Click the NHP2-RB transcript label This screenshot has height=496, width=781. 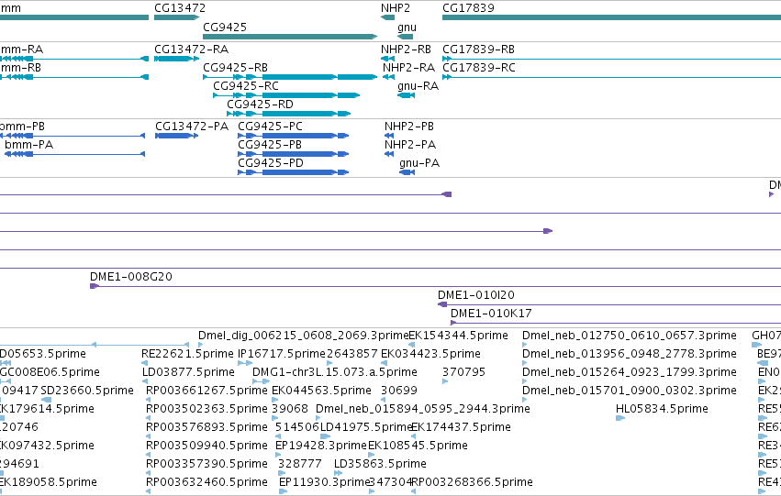406,50
